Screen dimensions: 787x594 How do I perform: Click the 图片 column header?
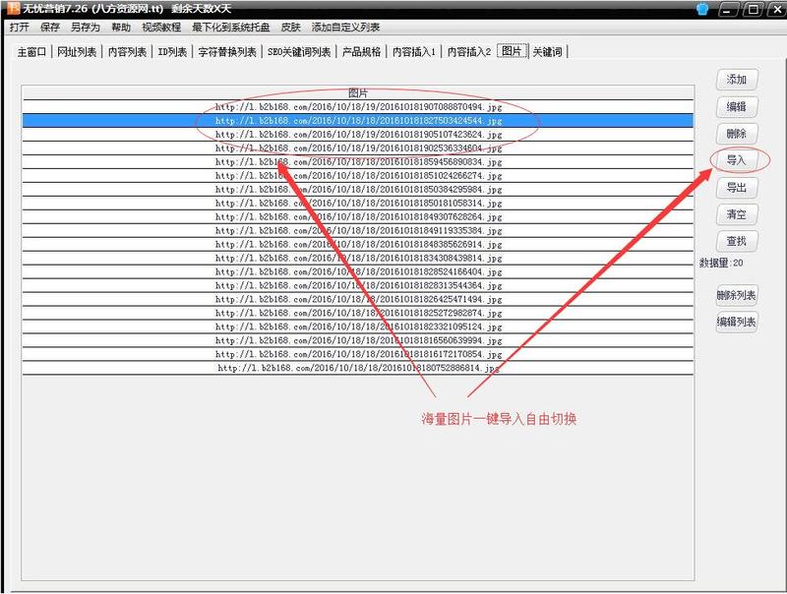[x=358, y=92]
